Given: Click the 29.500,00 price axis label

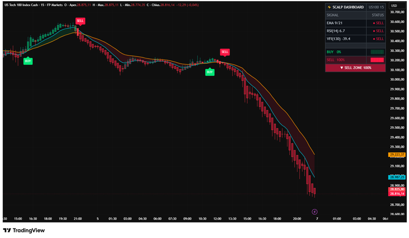Looking at the screenshot, I should click(x=397, y=128).
